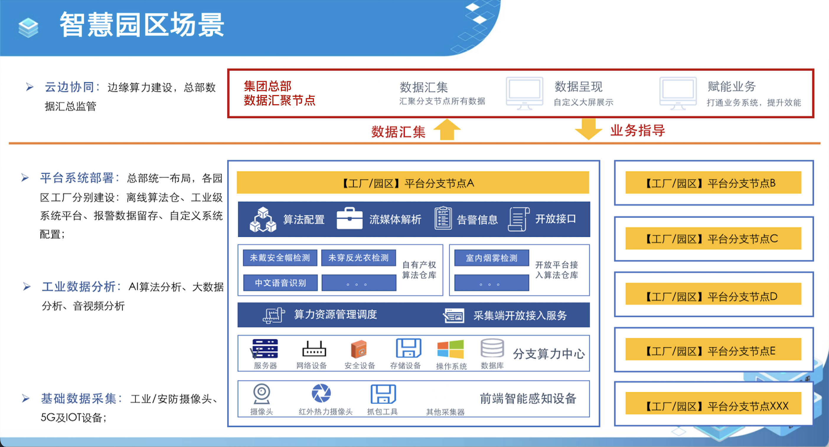Click the 网络设备 router icon
Viewport: 829px width, 447px height.
pyautogui.click(x=314, y=349)
